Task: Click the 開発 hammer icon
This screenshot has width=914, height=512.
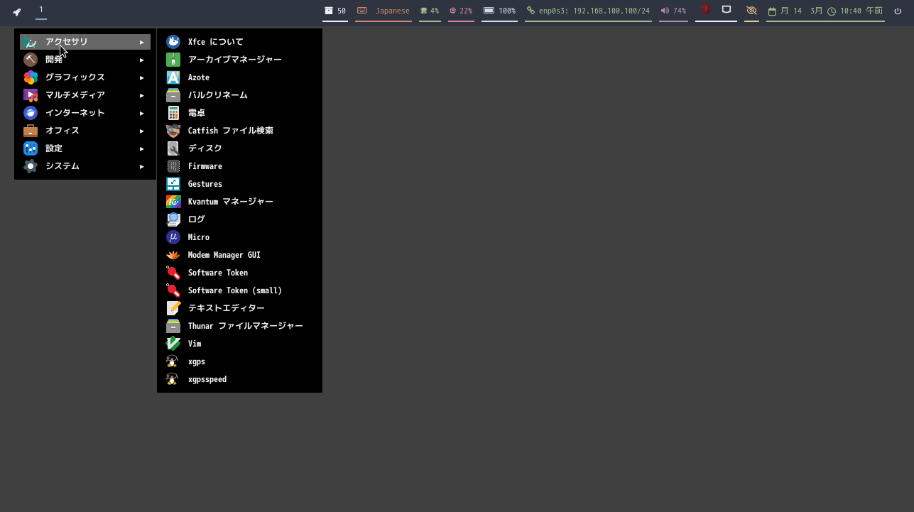Action: 31,60
